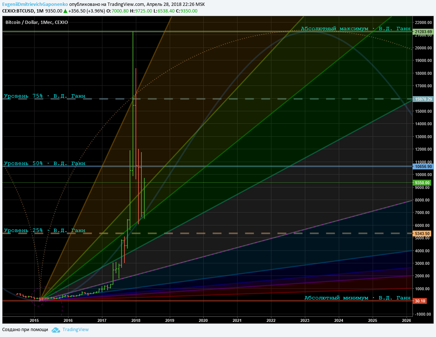The width and height of the screenshot is (436, 337).
Task: Select the 'Уровень 50% · В.Д. Ганн' label
Action: point(45,163)
